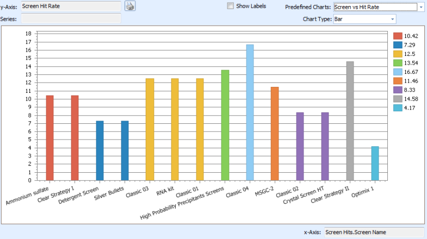
Task: Select the RNA kit bar
Action: tap(175, 129)
